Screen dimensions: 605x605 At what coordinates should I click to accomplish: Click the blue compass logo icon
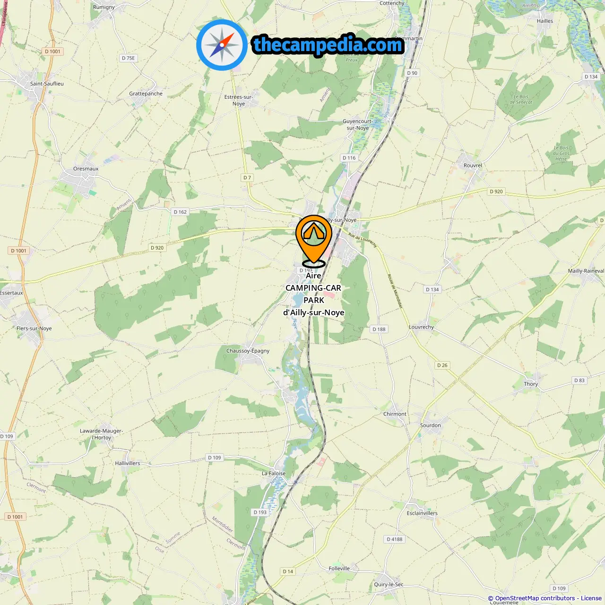[x=222, y=45]
